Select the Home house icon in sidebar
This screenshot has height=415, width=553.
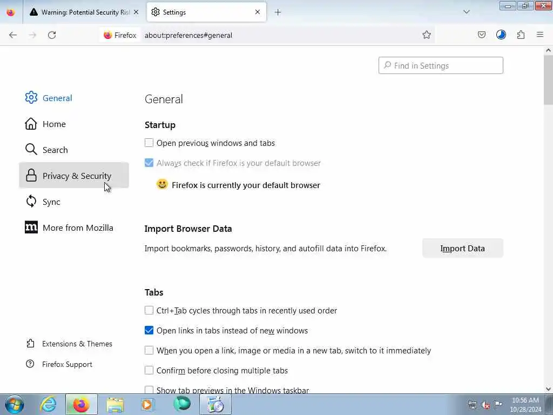(x=31, y=124)
